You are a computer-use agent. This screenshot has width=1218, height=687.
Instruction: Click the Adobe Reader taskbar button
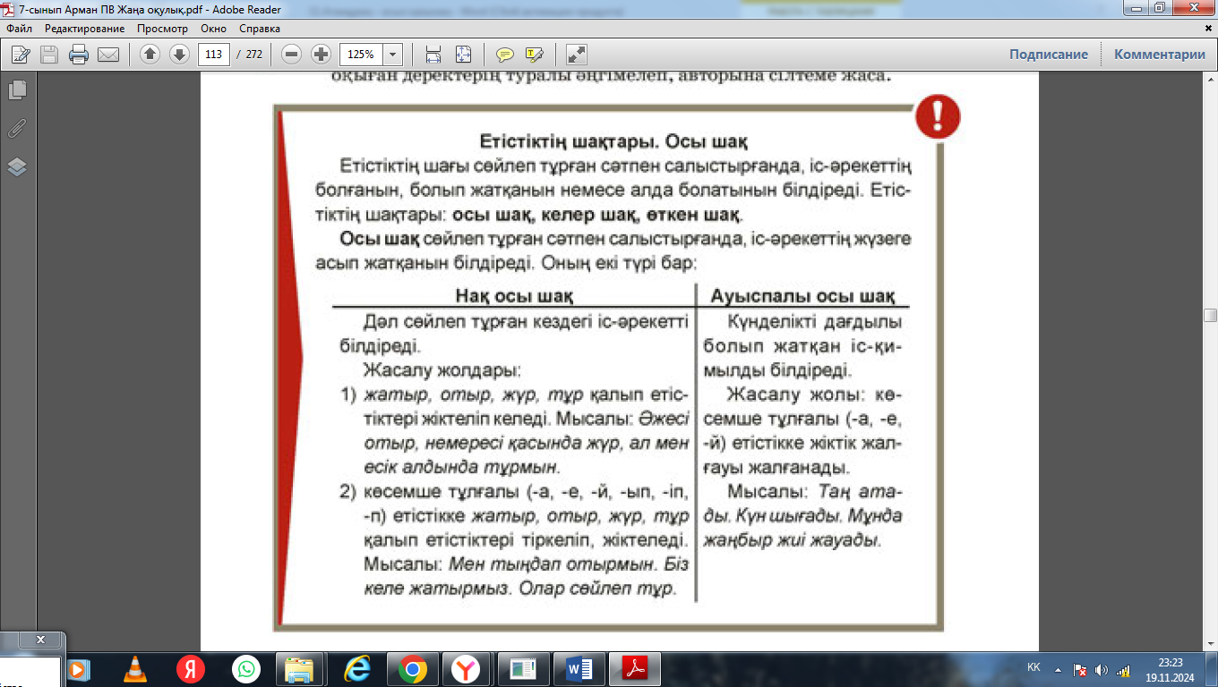click(634, 668)
